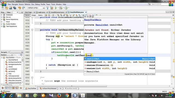
Task: Click the New File toolbar icon
Action: point(3,8)
